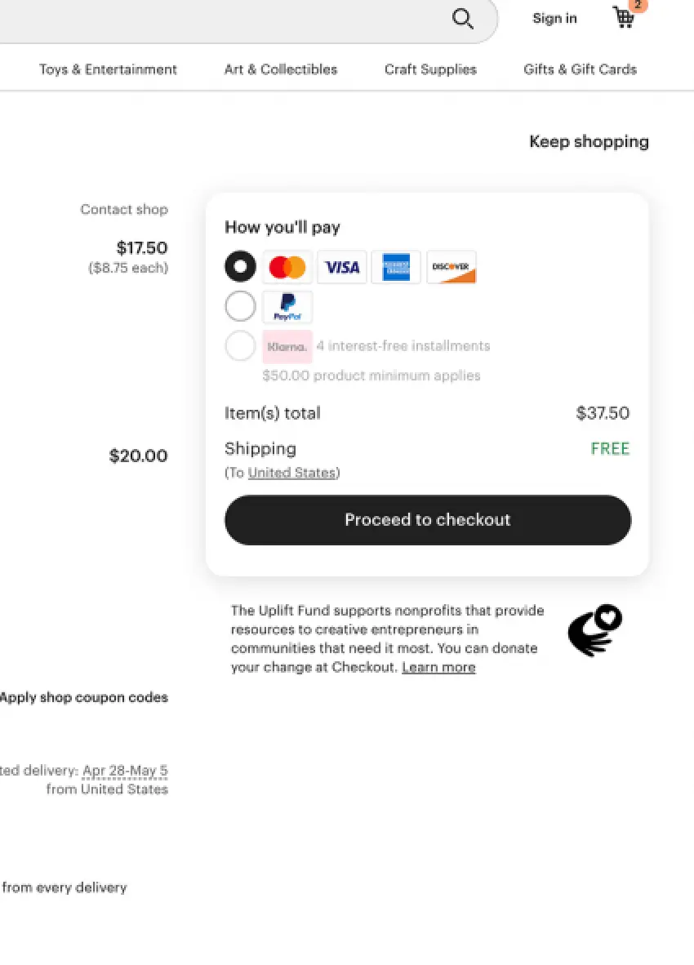Change United States shipping destination

(x=291, y=473)
